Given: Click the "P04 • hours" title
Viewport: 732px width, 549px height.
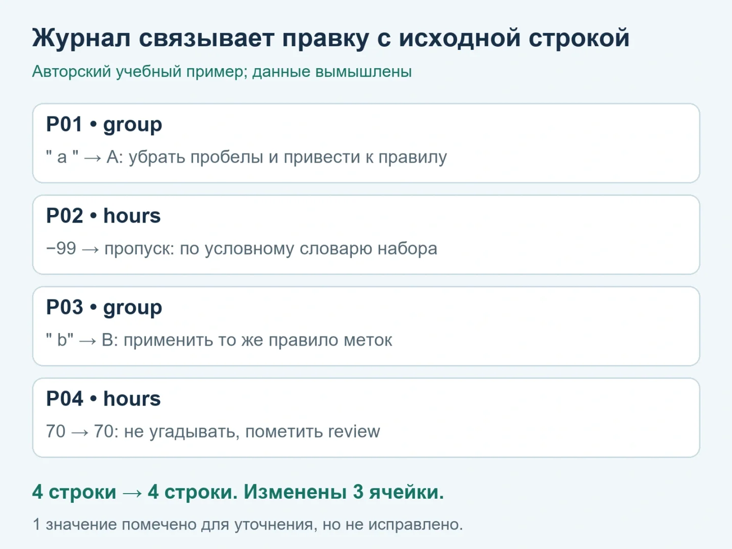Looking at the screenshot, I should point(103,399).
